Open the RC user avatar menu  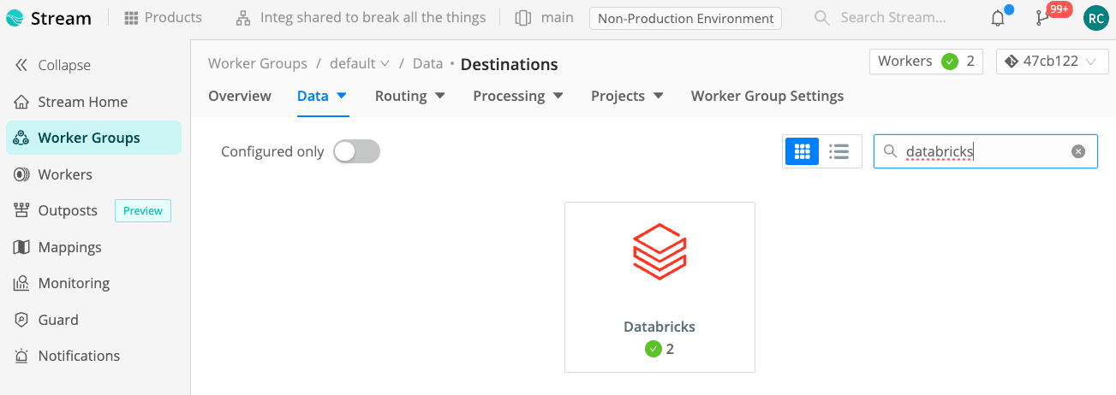1095,18
